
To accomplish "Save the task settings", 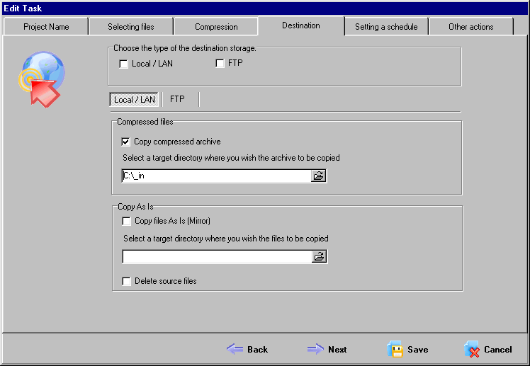I will 407,349.
